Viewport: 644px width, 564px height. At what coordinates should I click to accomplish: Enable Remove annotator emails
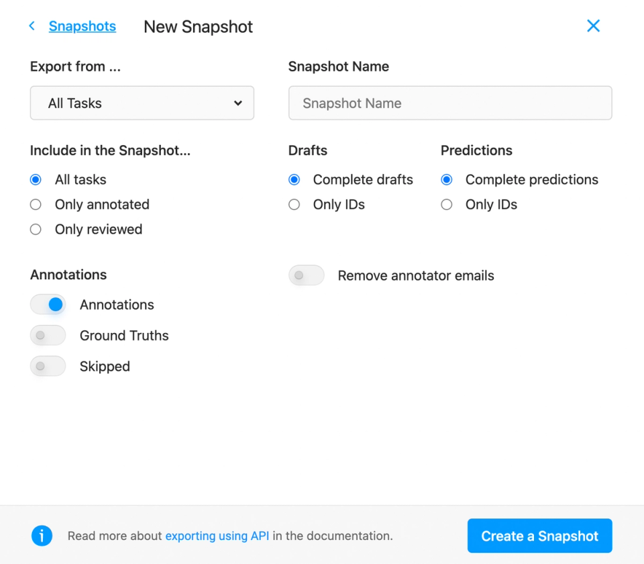[x=306, y=275]
